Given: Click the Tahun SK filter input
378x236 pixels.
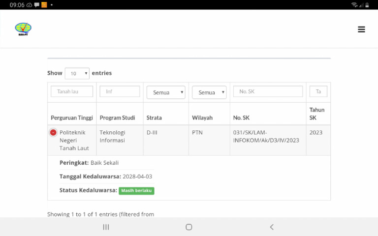Looking at the screenshot, I should coord(318,91).
